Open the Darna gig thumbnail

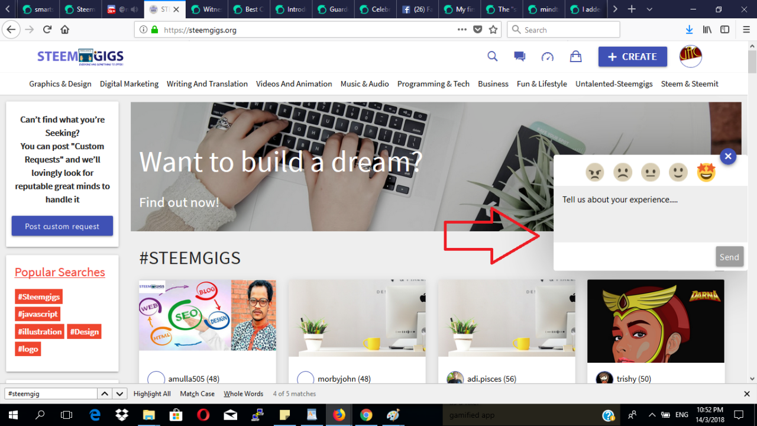656,321
